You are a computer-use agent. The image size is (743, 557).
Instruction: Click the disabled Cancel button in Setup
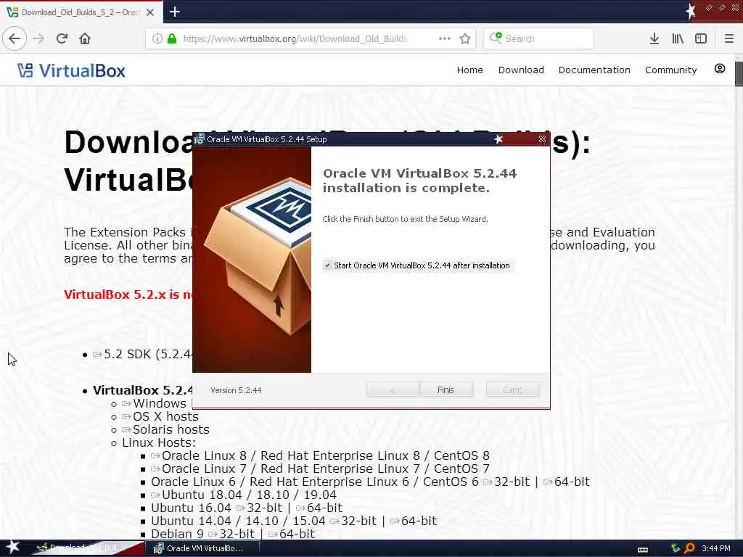(x=512, y=389)
